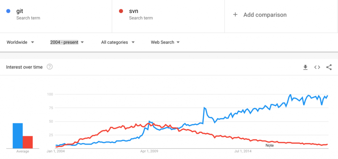338x159 pixels.
Task: Click the red dot beside svn
Action: [121, 11]
